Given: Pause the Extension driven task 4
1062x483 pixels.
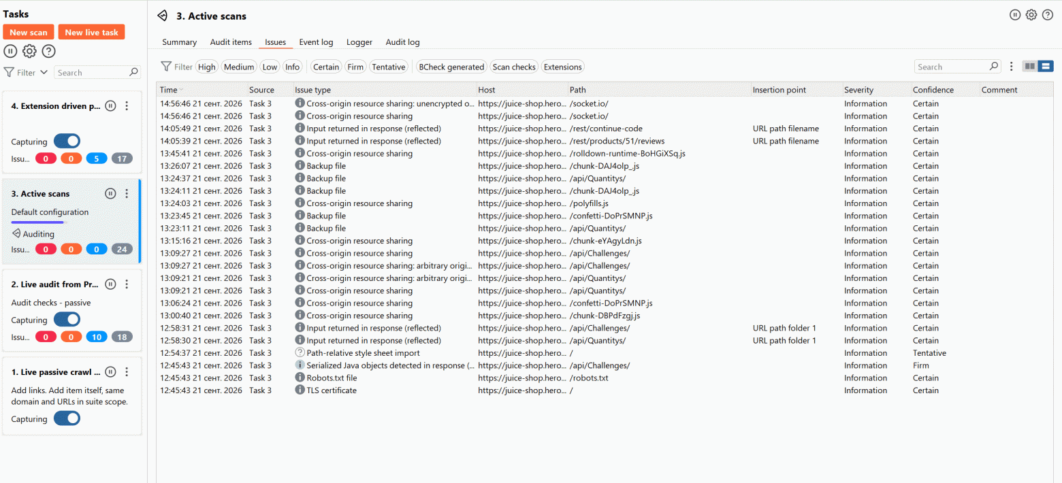Looking at the screenshot, I should click(111, 106).
